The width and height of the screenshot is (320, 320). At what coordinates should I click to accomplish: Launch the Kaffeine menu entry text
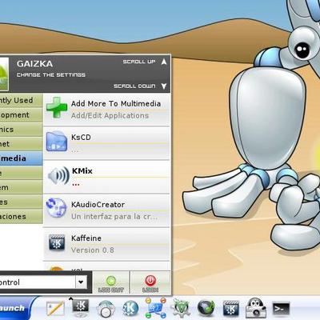(x=86, y=238)
